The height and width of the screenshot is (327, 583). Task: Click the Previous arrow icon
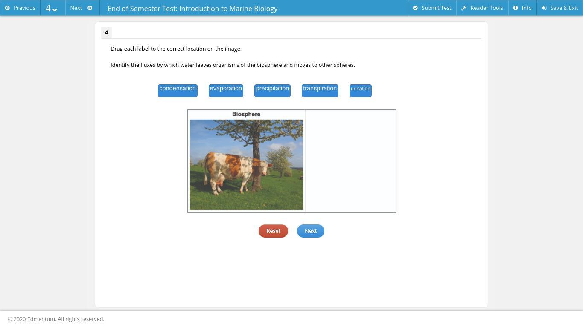click(x=7, y=8)
